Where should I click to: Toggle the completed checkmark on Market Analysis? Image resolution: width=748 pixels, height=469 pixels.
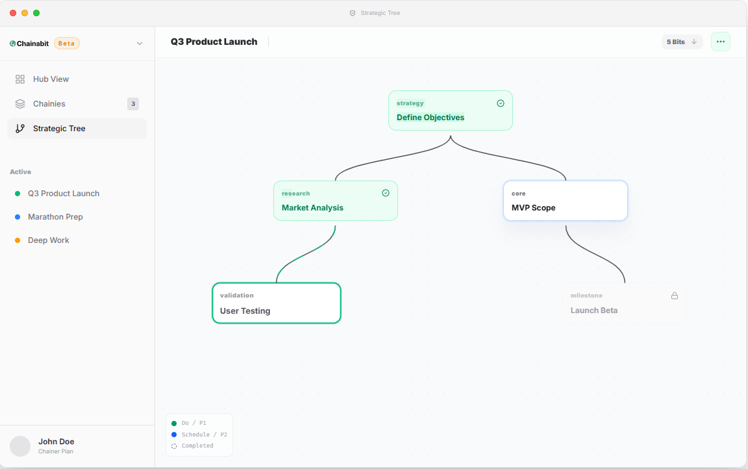click(386, 192)
